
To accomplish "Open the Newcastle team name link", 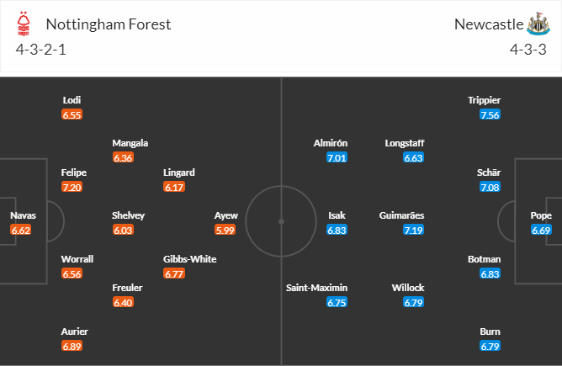I will tap(487, 24).
